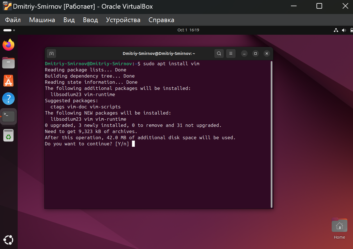Minimize the terminal window

(244, 53)
